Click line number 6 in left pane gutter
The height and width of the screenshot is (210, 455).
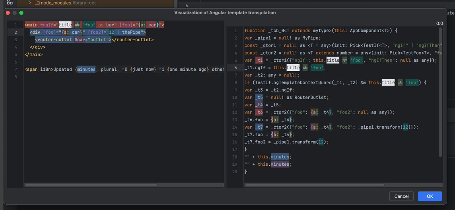point(16,62)
